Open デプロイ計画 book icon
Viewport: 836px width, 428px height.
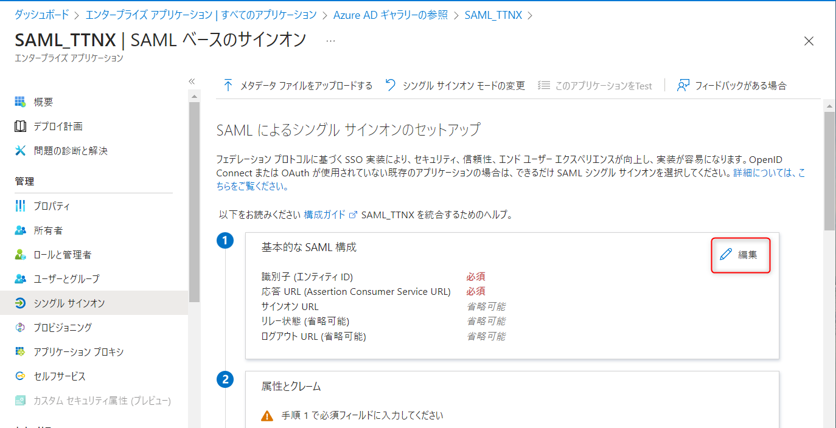tap(20, 126)
